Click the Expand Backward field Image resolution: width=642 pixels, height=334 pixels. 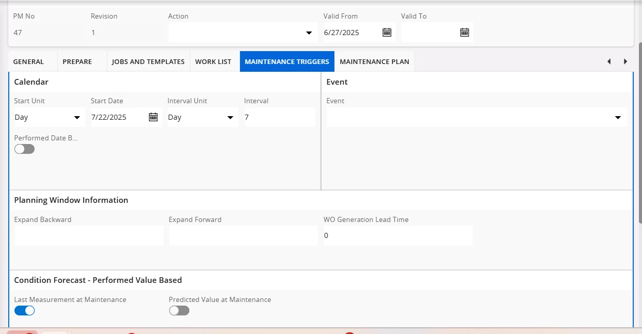pyautogui.click(x=89, y=235)
